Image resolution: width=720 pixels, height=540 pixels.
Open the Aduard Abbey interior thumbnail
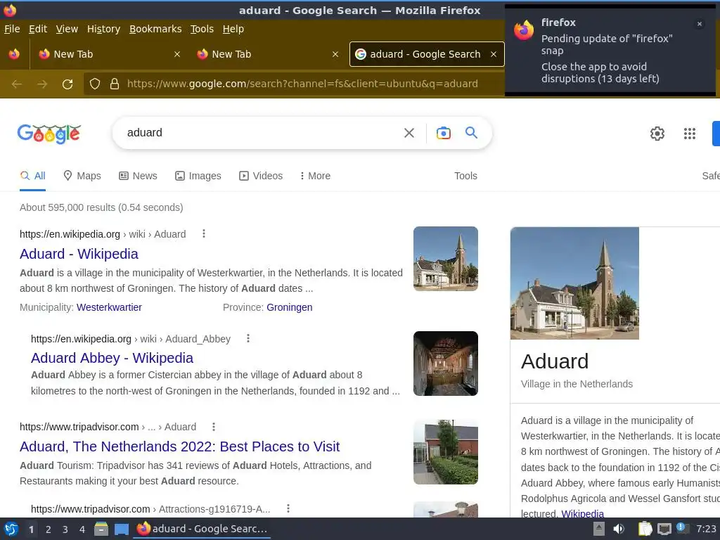tap(445, 364)
